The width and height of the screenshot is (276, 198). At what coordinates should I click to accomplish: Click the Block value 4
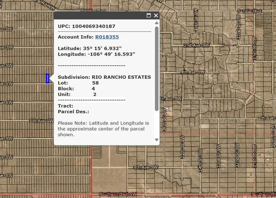pyautogui.click(x=93, y=89)
